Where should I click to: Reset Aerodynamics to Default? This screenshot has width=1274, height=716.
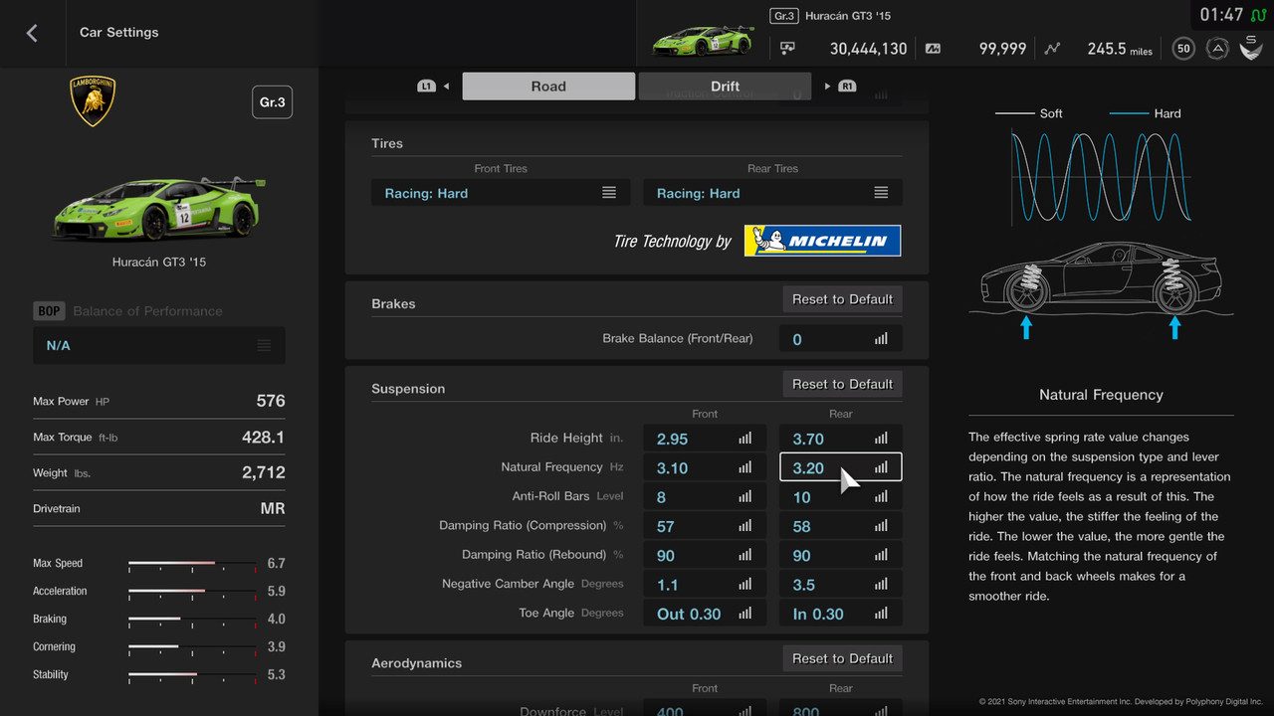pyautogui.click(x=842, y=658)
